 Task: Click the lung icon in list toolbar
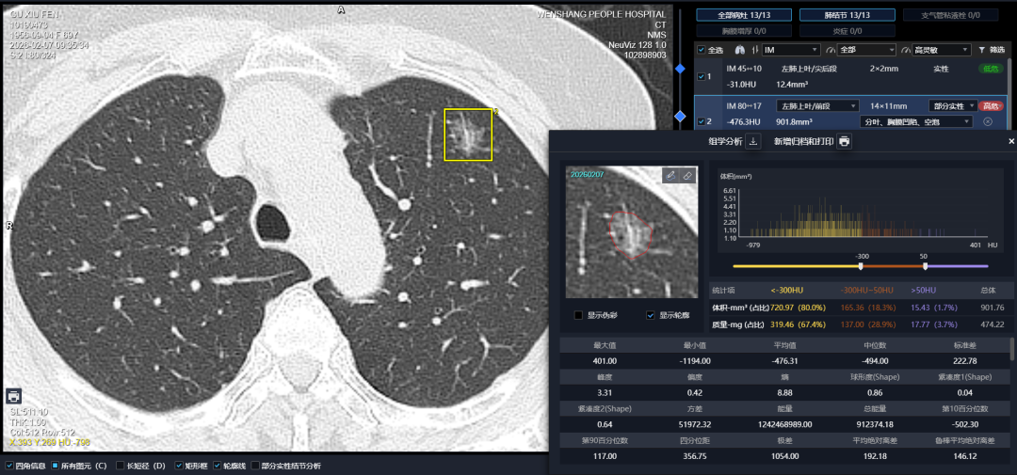pos(739,50)
